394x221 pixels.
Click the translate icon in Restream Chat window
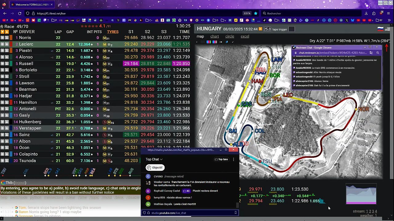point(371,53)
